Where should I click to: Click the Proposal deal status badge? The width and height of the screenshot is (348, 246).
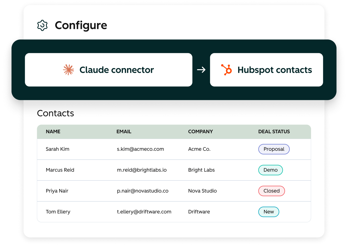pos(274,149)
